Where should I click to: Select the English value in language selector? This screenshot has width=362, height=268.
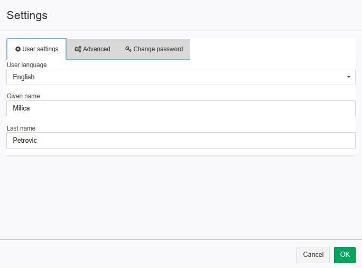tap(24, 77)
